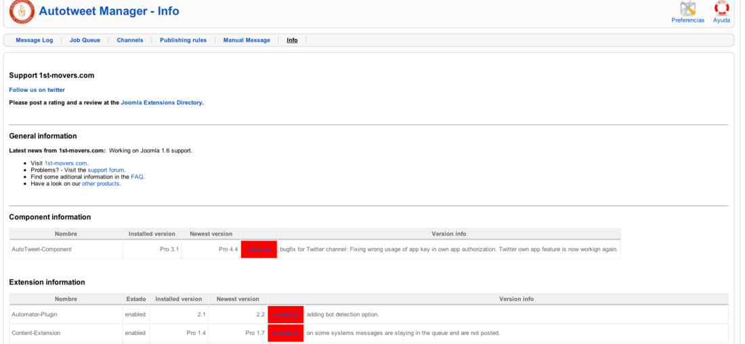Click the 'bugfix for Twitter channel' version info

point(449,249)
